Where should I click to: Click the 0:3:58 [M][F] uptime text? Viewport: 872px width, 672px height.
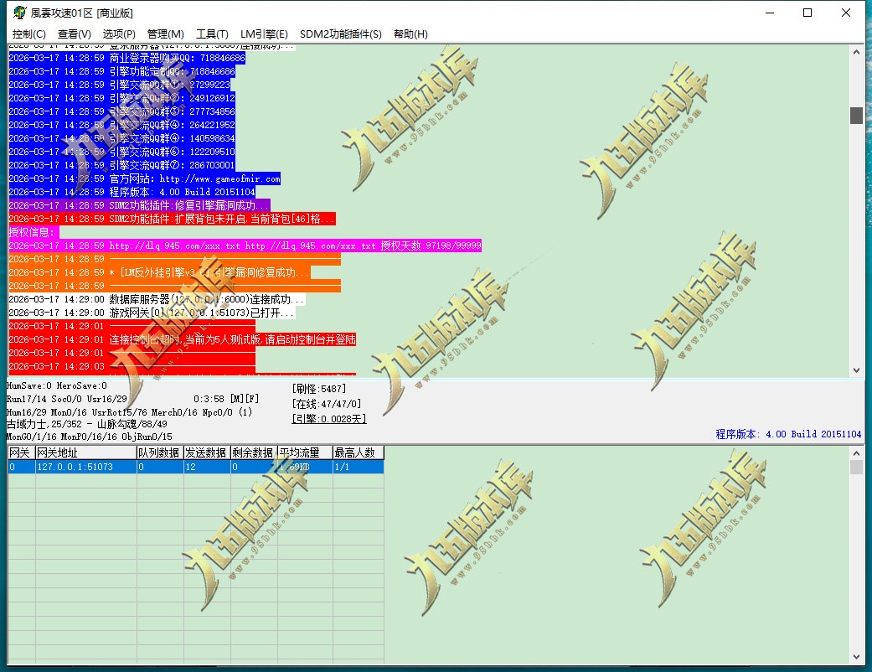226,399
